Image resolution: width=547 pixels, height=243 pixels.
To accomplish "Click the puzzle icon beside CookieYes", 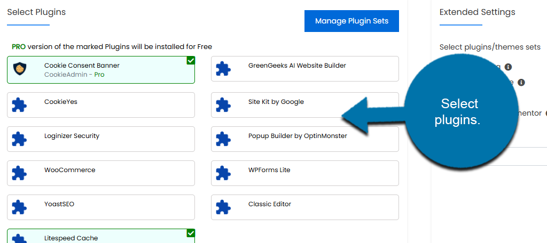I will coord(20,106).
